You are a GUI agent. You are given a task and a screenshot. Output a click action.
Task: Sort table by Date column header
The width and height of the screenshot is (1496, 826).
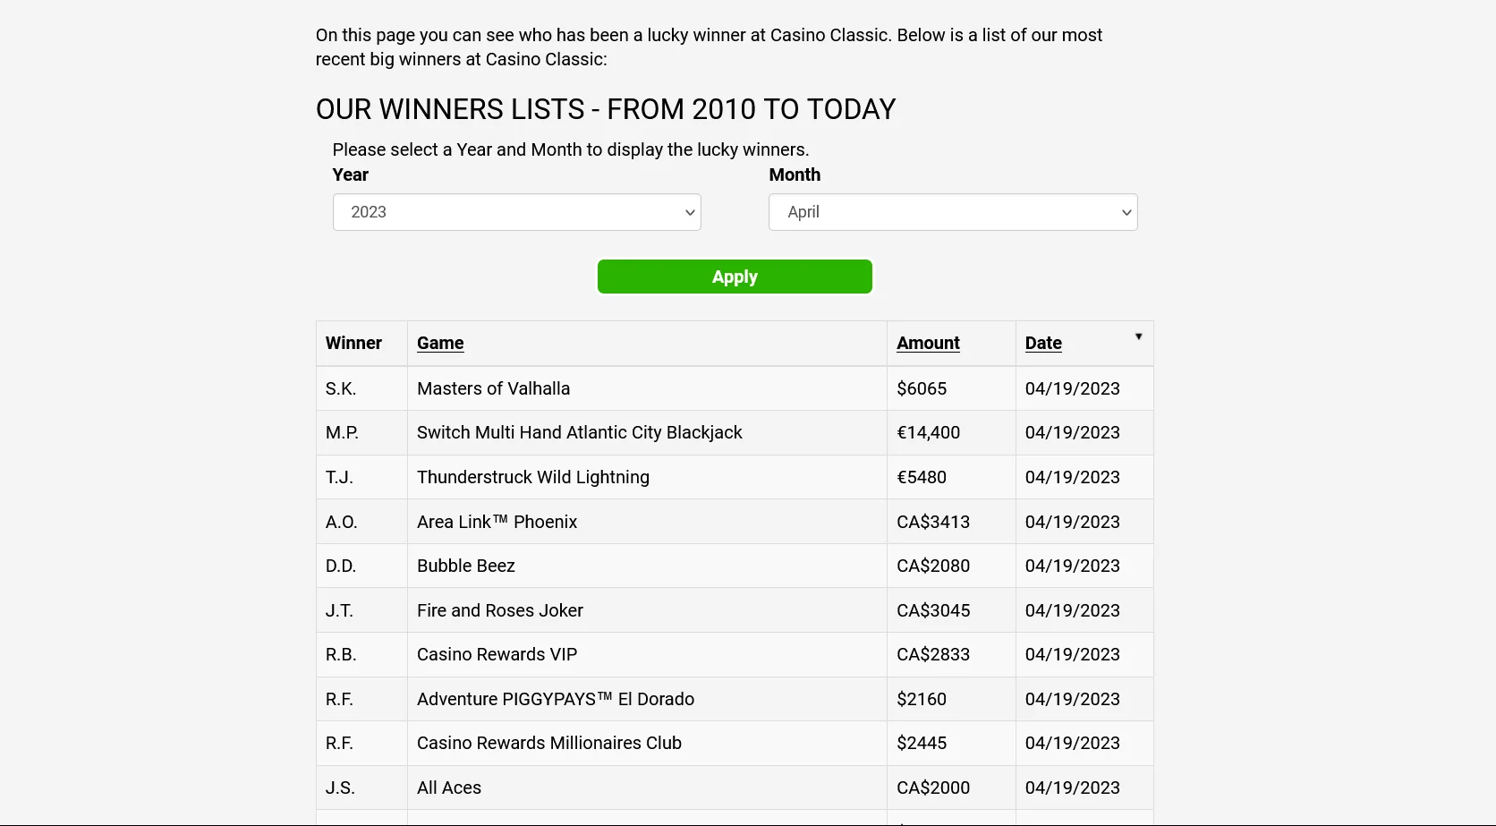(1043, 343)
